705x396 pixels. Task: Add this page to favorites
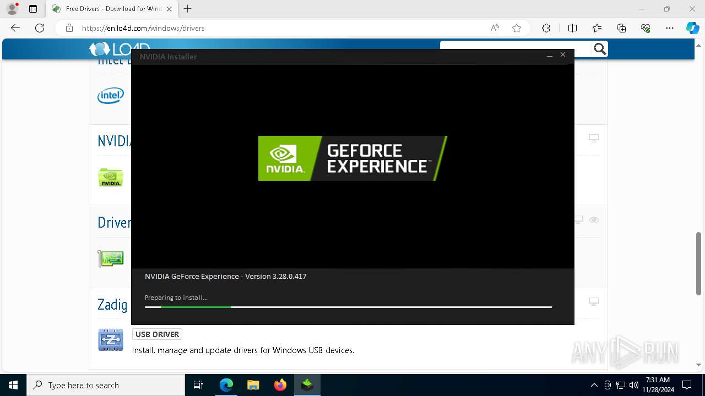517,28
